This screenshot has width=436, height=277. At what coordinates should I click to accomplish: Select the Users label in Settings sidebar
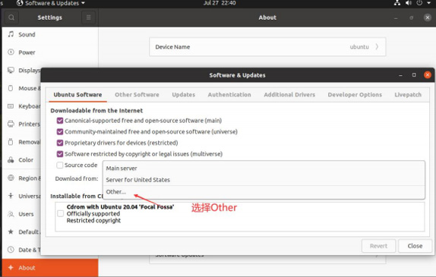26,214
